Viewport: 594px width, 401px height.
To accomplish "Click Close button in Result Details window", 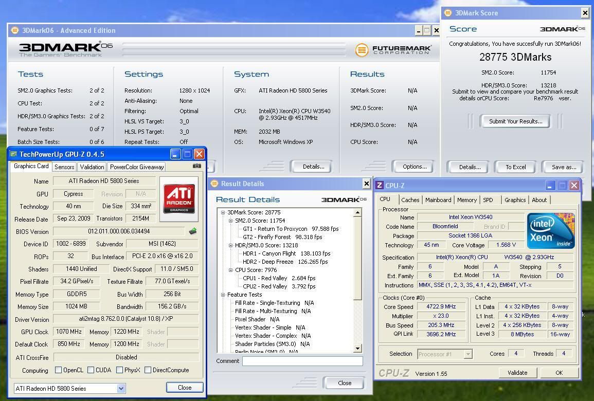I will tap(345, 383).
